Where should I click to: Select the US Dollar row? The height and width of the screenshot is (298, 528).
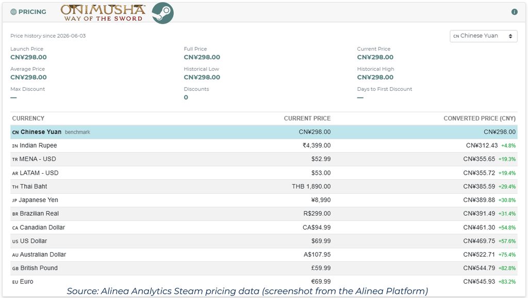coord(263,241)
